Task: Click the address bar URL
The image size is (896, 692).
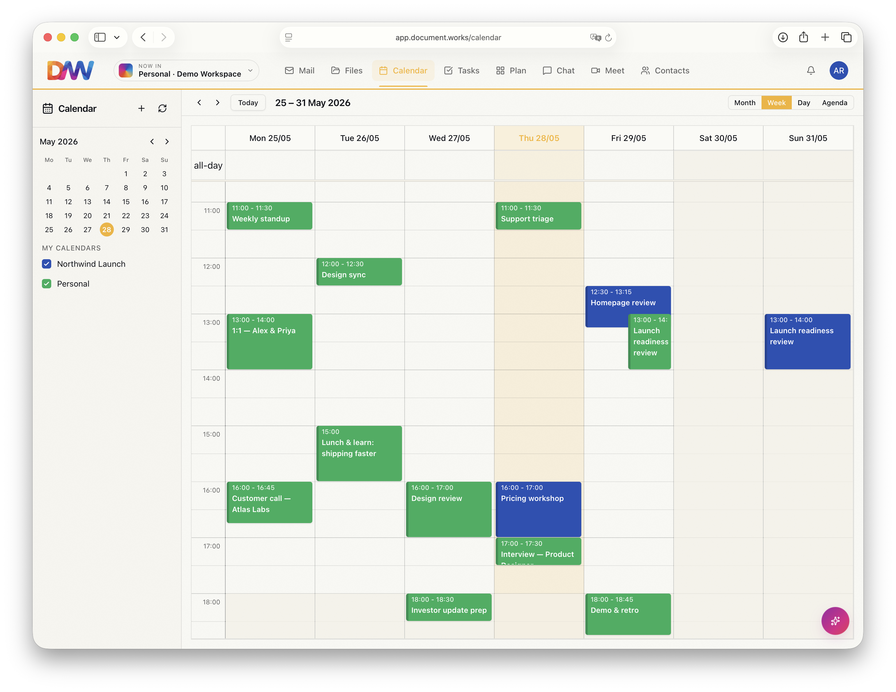Action: (448, 37)
